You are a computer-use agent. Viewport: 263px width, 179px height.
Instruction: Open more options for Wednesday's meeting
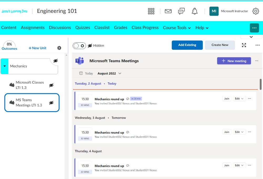(249, 132)
